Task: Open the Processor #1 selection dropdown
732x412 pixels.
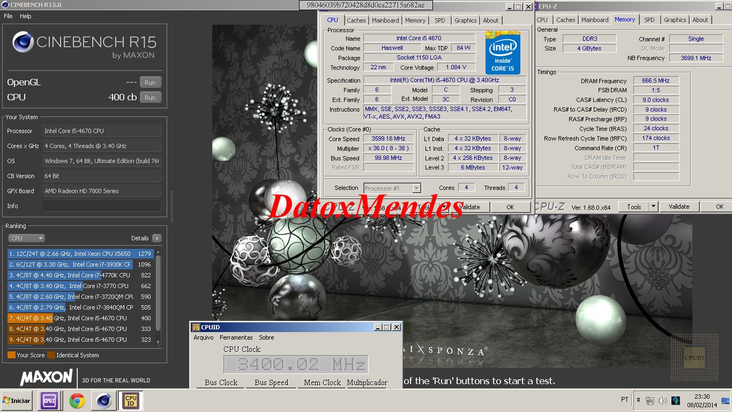Action: click(392, 188)
